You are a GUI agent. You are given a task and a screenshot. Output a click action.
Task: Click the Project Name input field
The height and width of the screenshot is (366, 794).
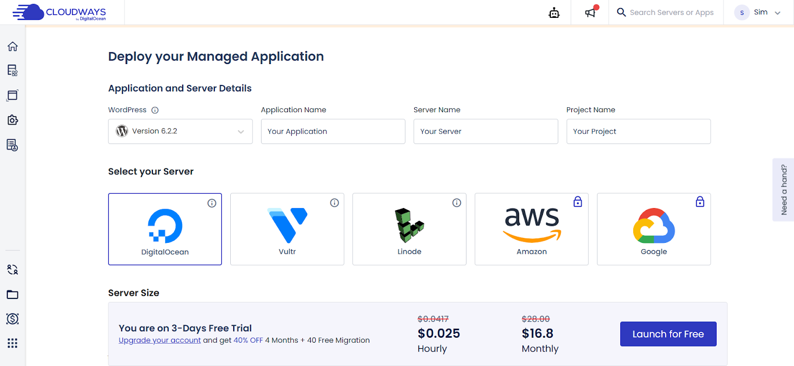click(639, 131)
